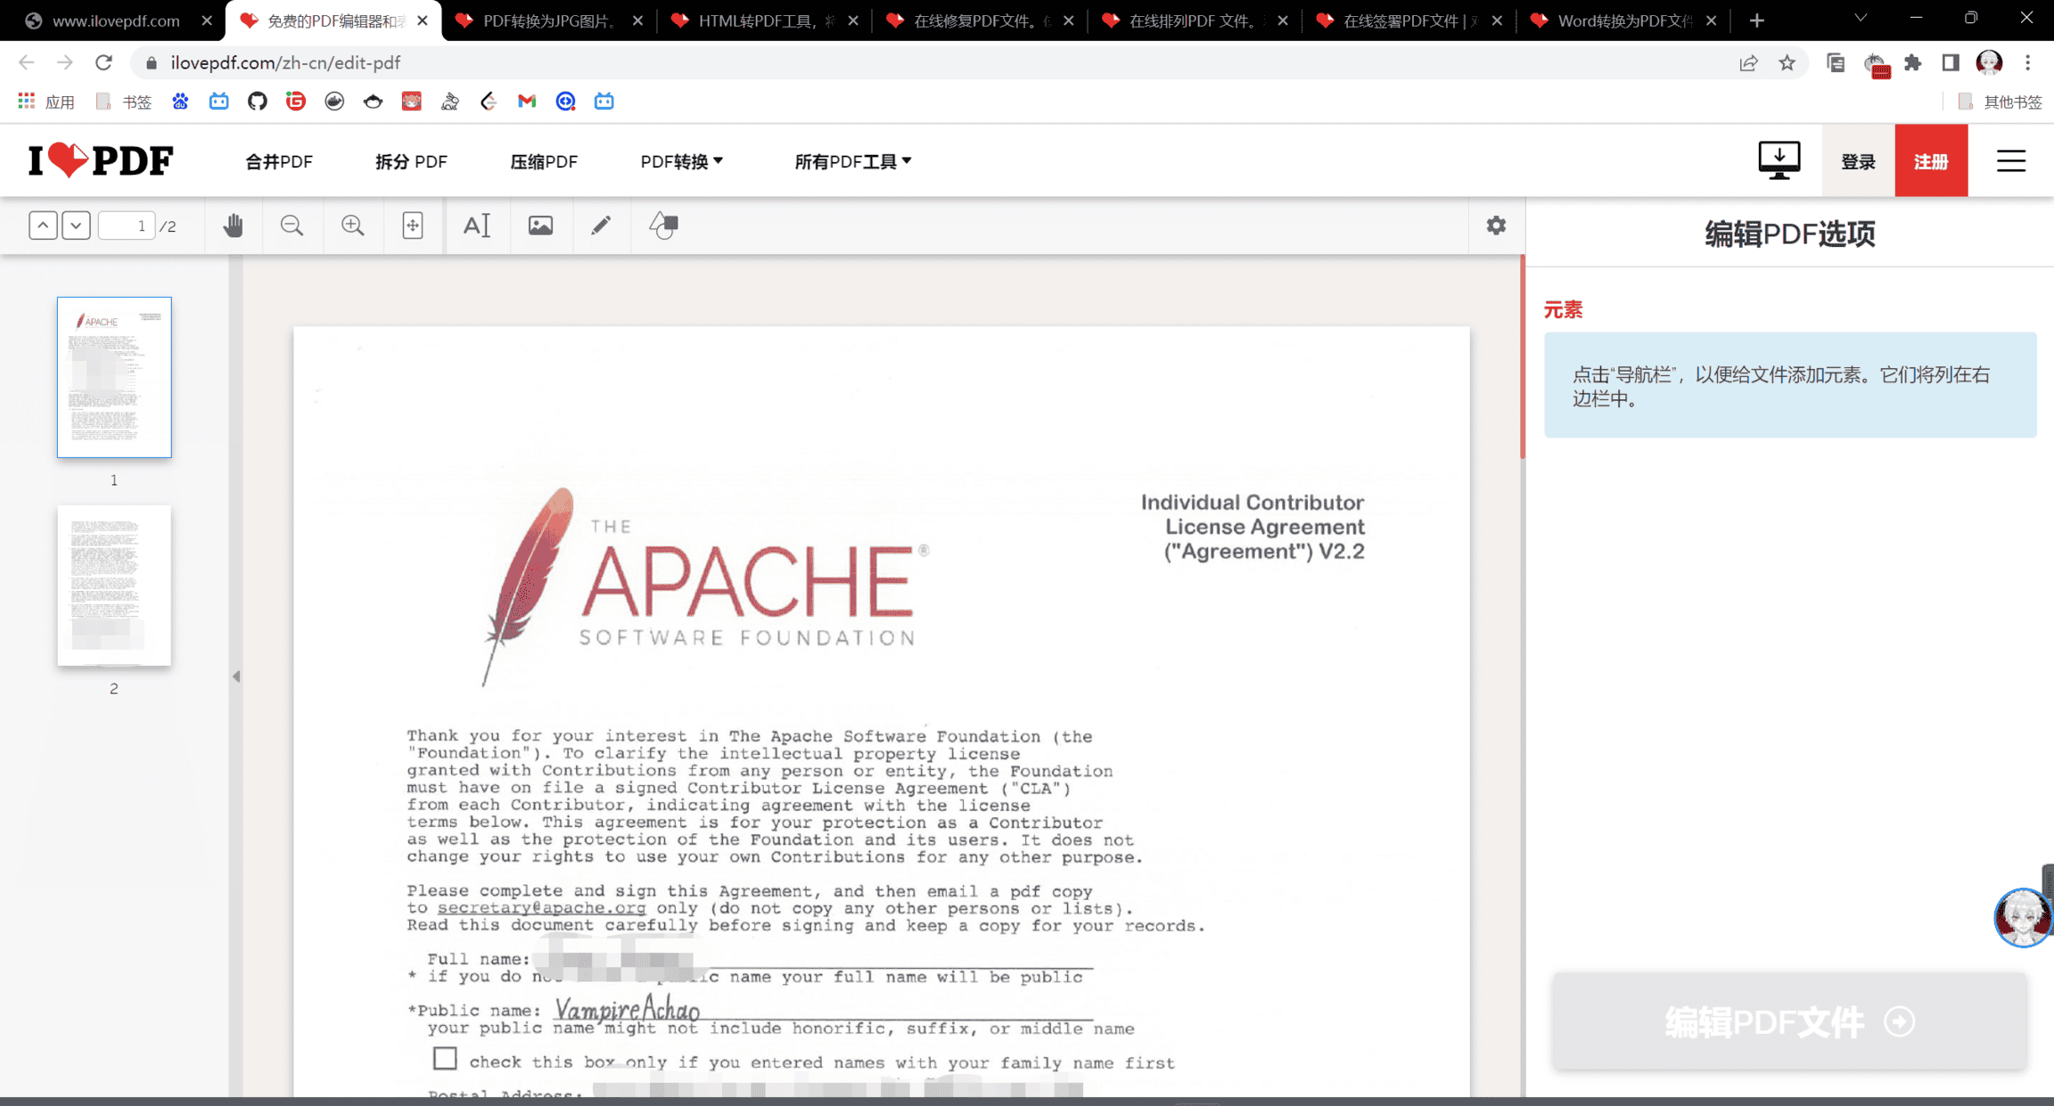Click the zoom out magnifier icon

(x=292, y=225)
